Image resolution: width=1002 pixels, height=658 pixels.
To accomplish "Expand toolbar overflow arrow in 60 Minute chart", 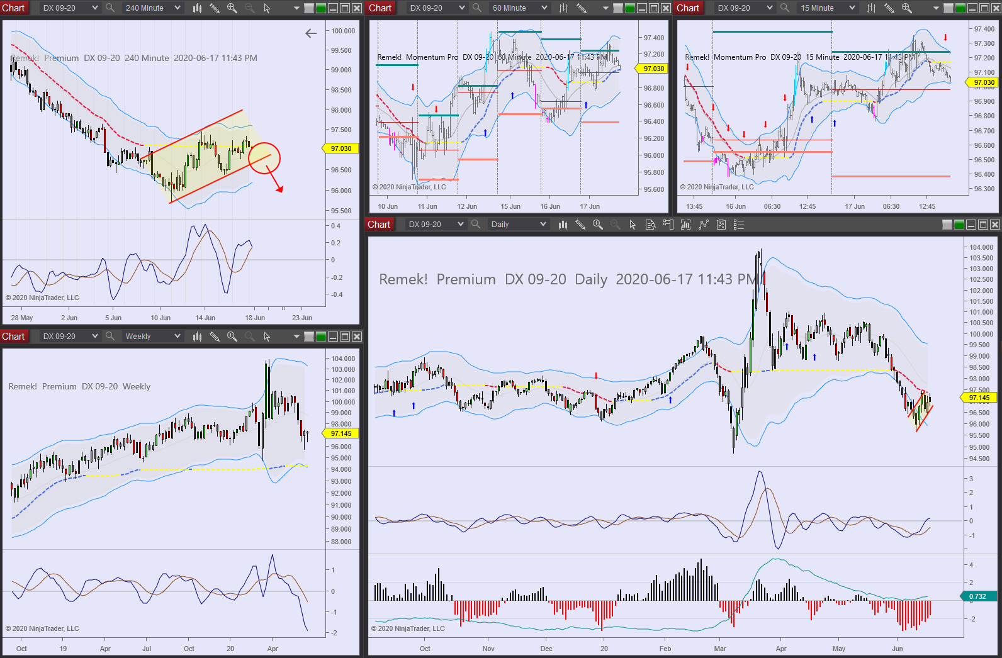I will pyautogui.click(x=605, y=8).
